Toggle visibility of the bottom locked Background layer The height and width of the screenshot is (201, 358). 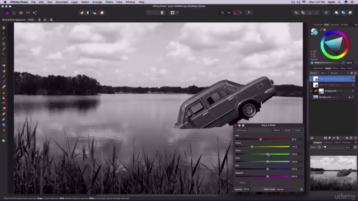tap(353, 97)
